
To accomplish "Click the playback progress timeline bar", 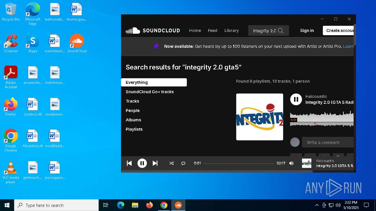I will click(239, 163).
